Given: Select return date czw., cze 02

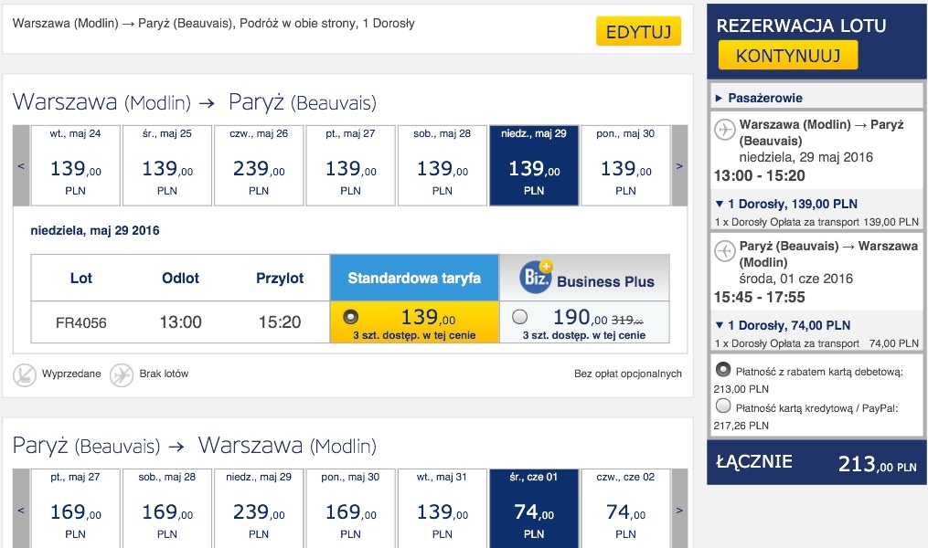Looking at the screenshot, I should [x=625, y=509].
